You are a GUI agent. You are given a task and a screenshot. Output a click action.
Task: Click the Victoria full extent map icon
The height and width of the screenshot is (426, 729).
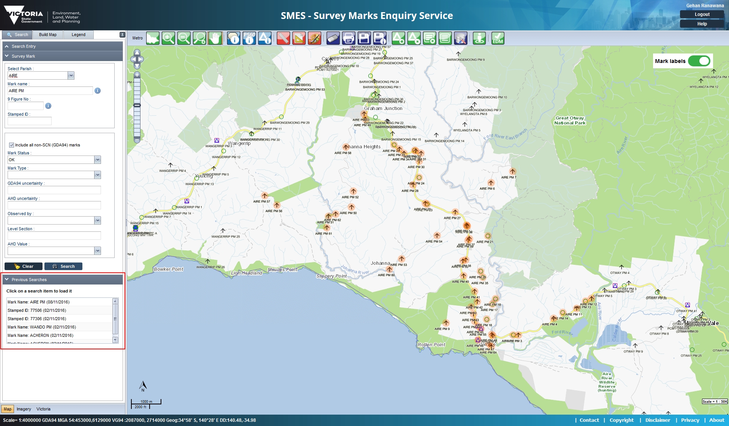[153, 38]
